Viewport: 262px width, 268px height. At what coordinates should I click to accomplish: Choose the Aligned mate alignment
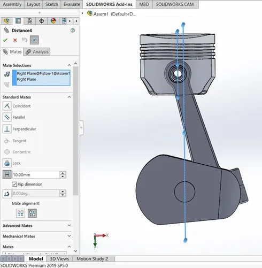[x=20, y=213]
